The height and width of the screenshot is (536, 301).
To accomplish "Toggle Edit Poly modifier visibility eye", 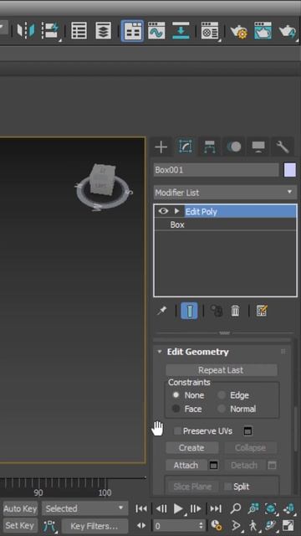I will [163, 211].
